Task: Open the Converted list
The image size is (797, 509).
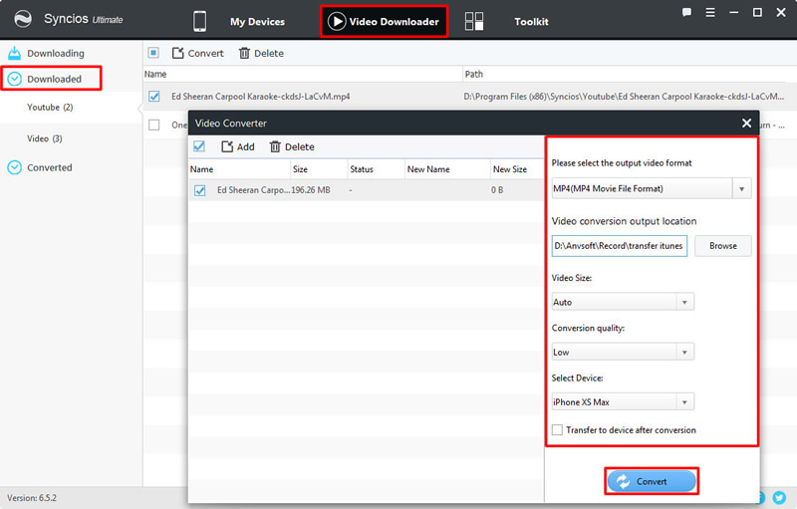Action: [x=49, y=167]
